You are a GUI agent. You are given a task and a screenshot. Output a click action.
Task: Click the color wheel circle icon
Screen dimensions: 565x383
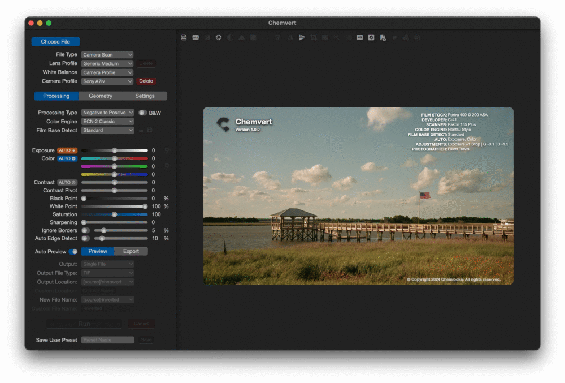coord(218,37)
